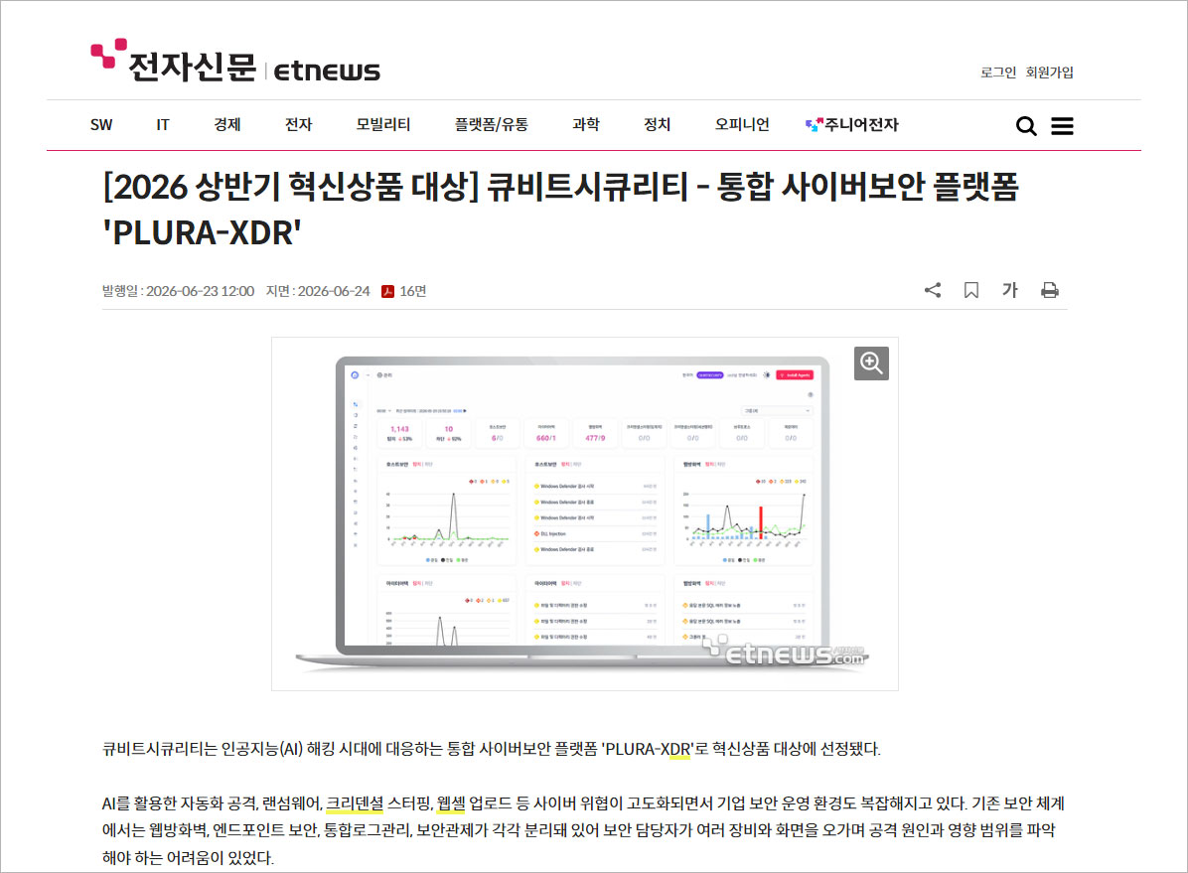Open the 플랫폼/유통 section
1188x873 pixels.
pyautogui.click(x=491, y=125)
